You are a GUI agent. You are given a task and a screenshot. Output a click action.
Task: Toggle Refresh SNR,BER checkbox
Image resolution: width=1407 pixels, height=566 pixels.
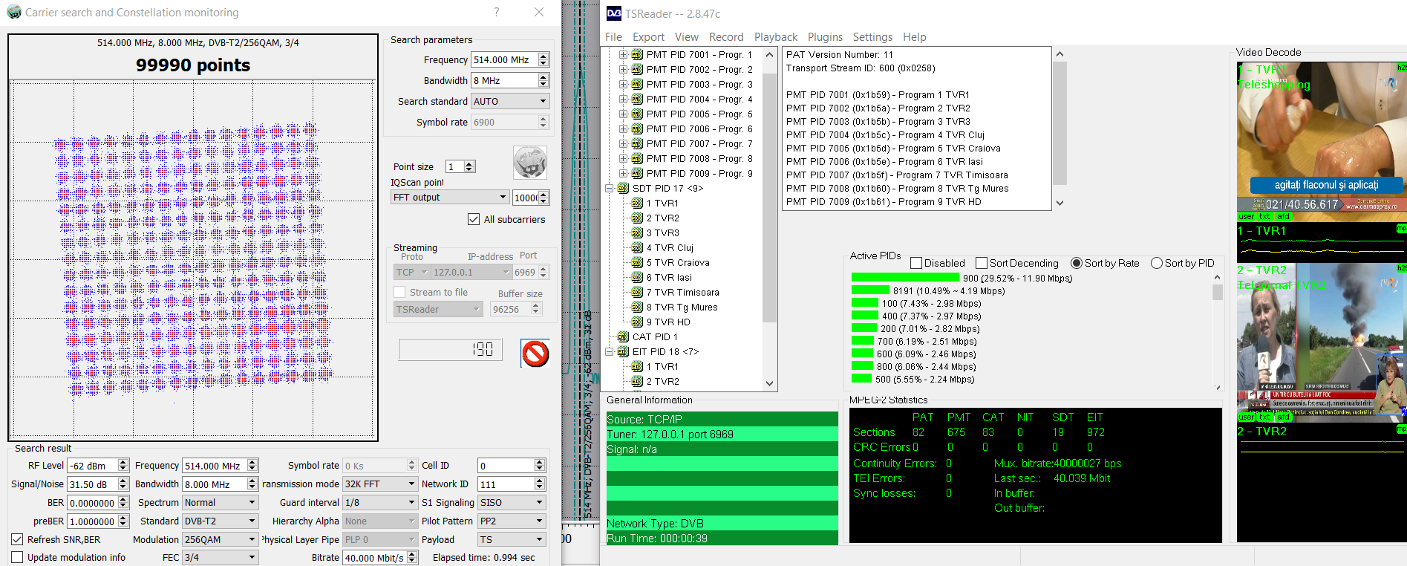pos(17,539)
